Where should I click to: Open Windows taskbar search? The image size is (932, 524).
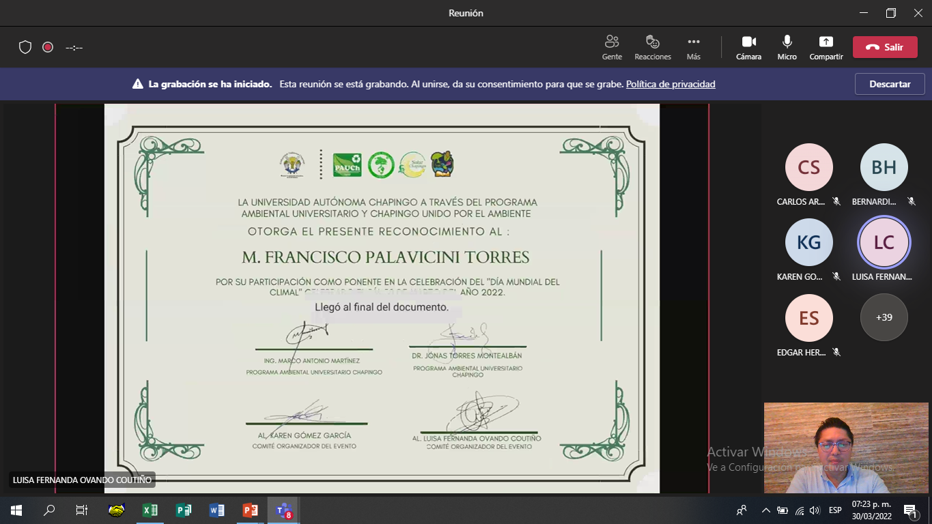tap(49, 510)
